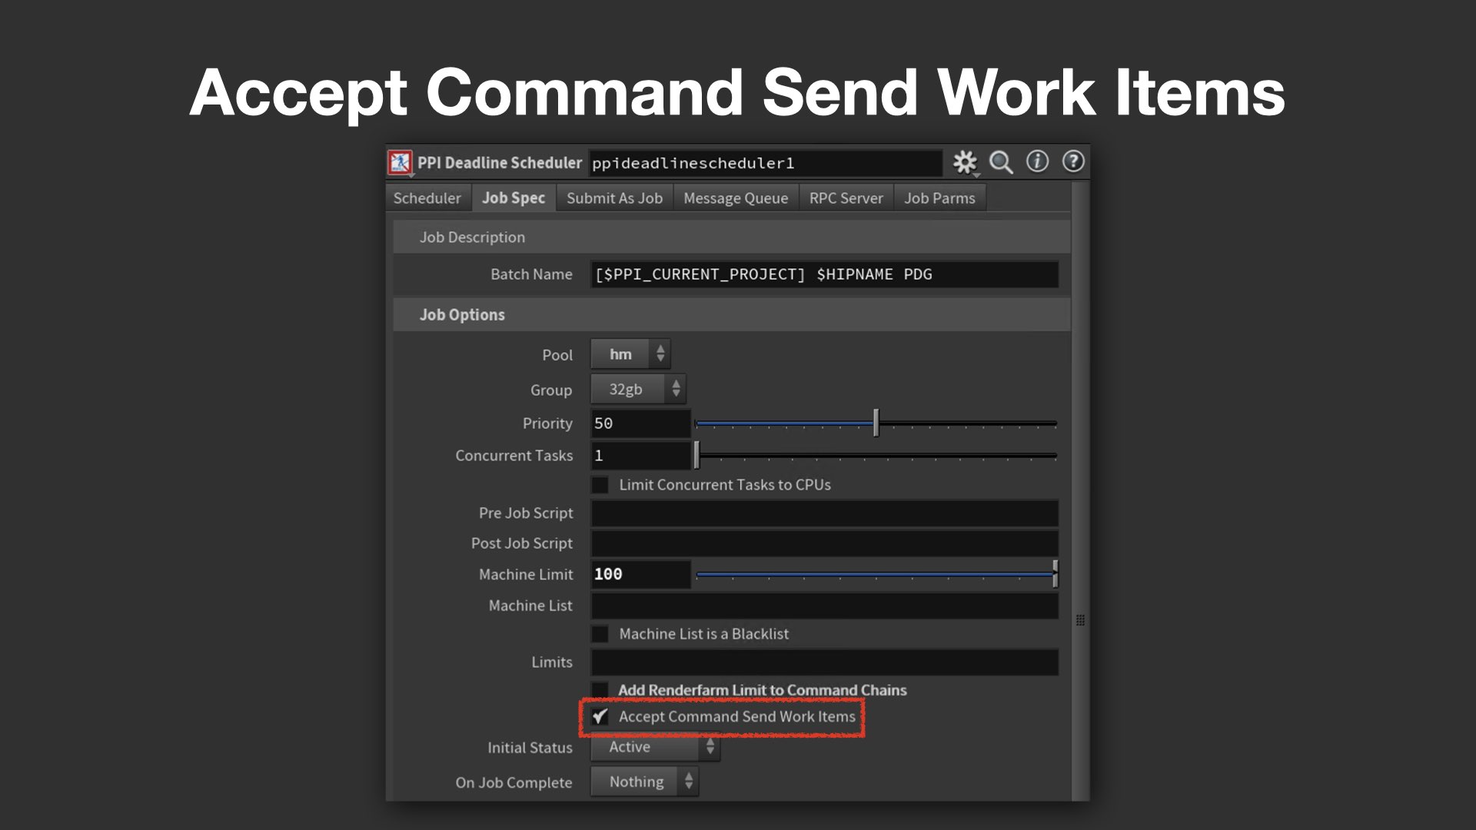This screenshot has height=830, width=1476.
Task: Open the Job Parms tab
Action: click(939, 198)
